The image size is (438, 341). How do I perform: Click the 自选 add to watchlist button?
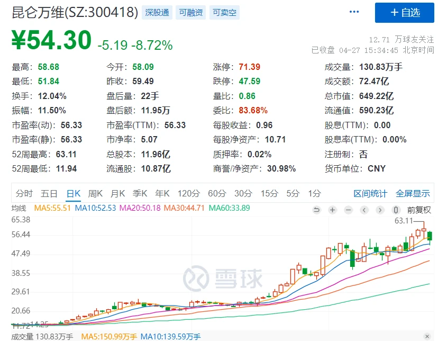404,13
